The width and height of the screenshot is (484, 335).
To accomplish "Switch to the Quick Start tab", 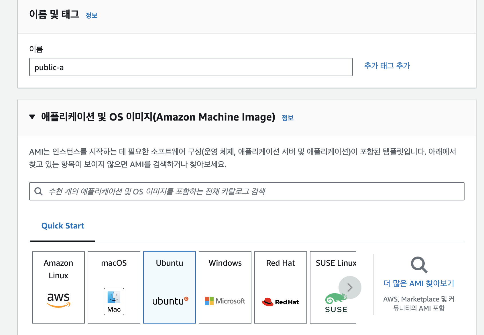I will coord(63,226).
